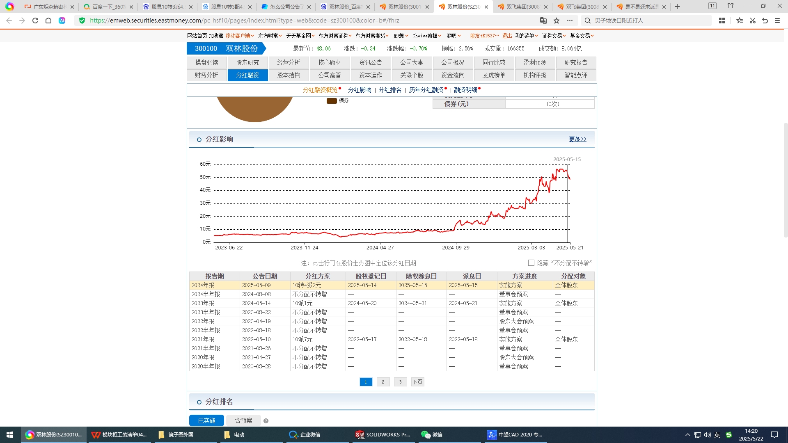Select 2024年报 dividend row
Image resolution: width=788 pixels, height=443 pixels.
point(392,285)
